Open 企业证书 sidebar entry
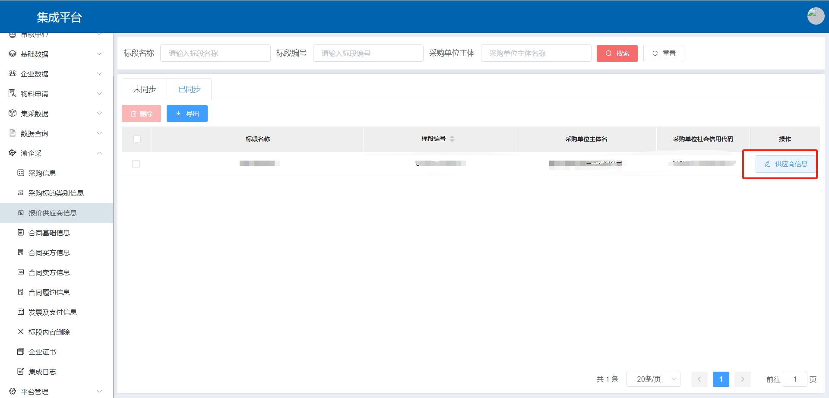 [42, 352]
